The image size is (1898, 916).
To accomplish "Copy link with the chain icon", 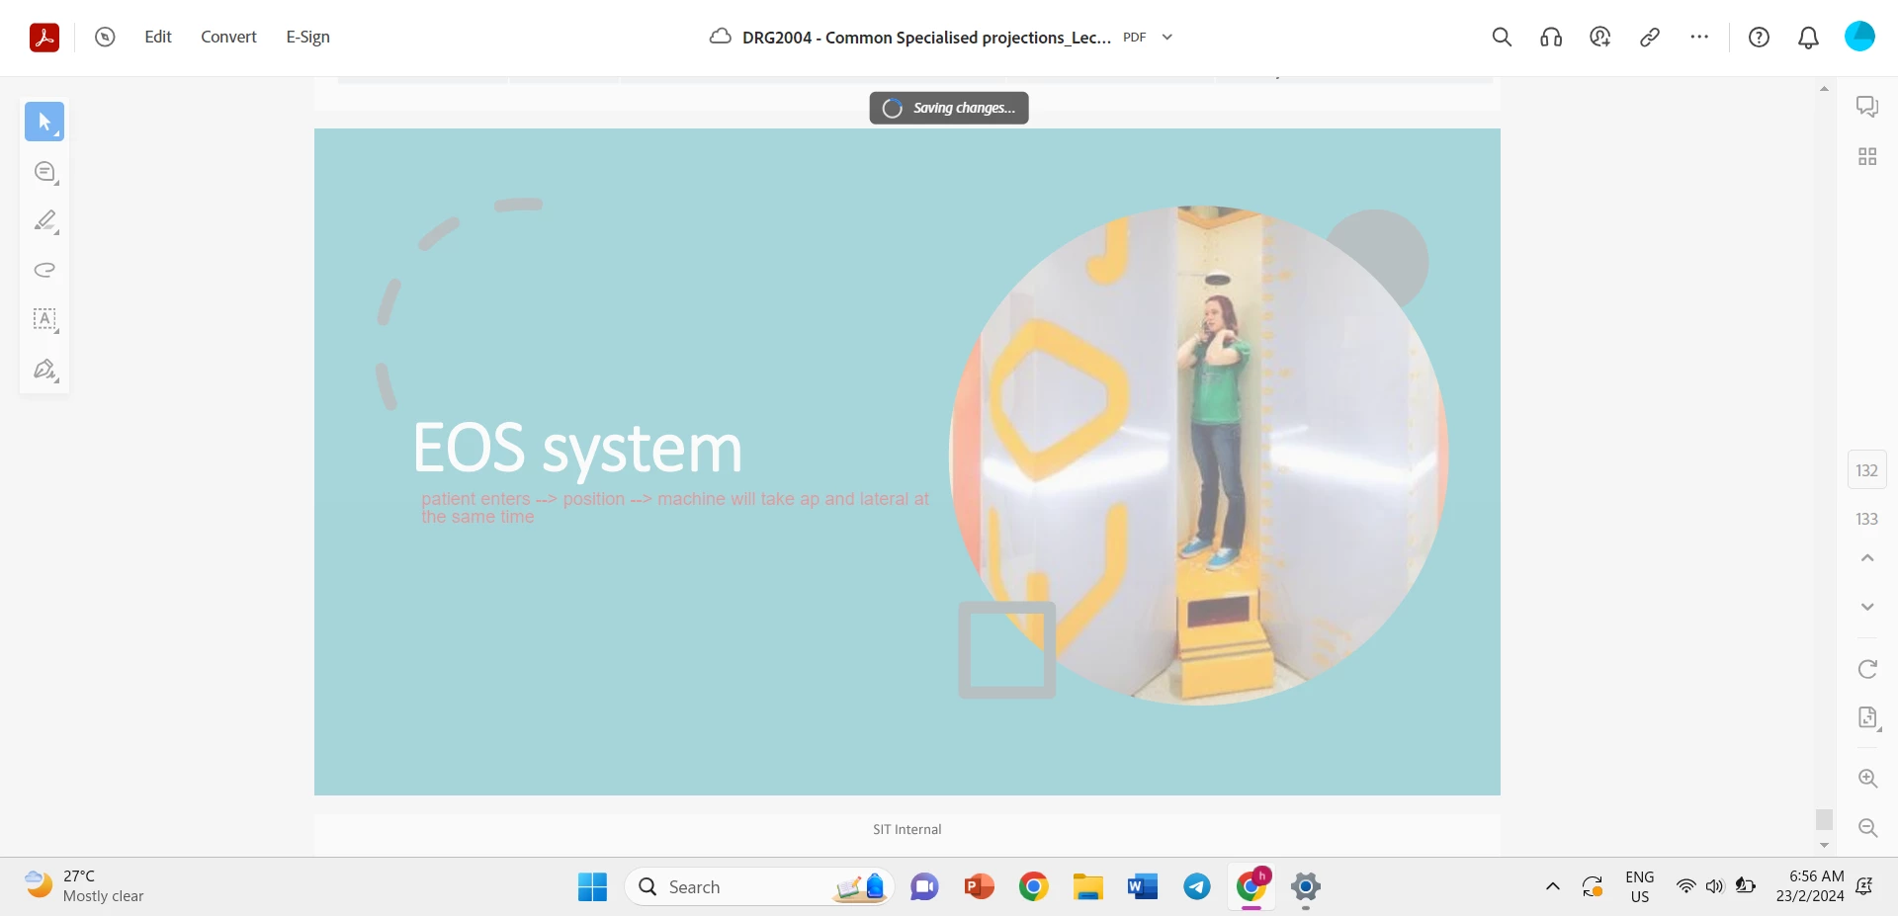I will click(1650, 38).
